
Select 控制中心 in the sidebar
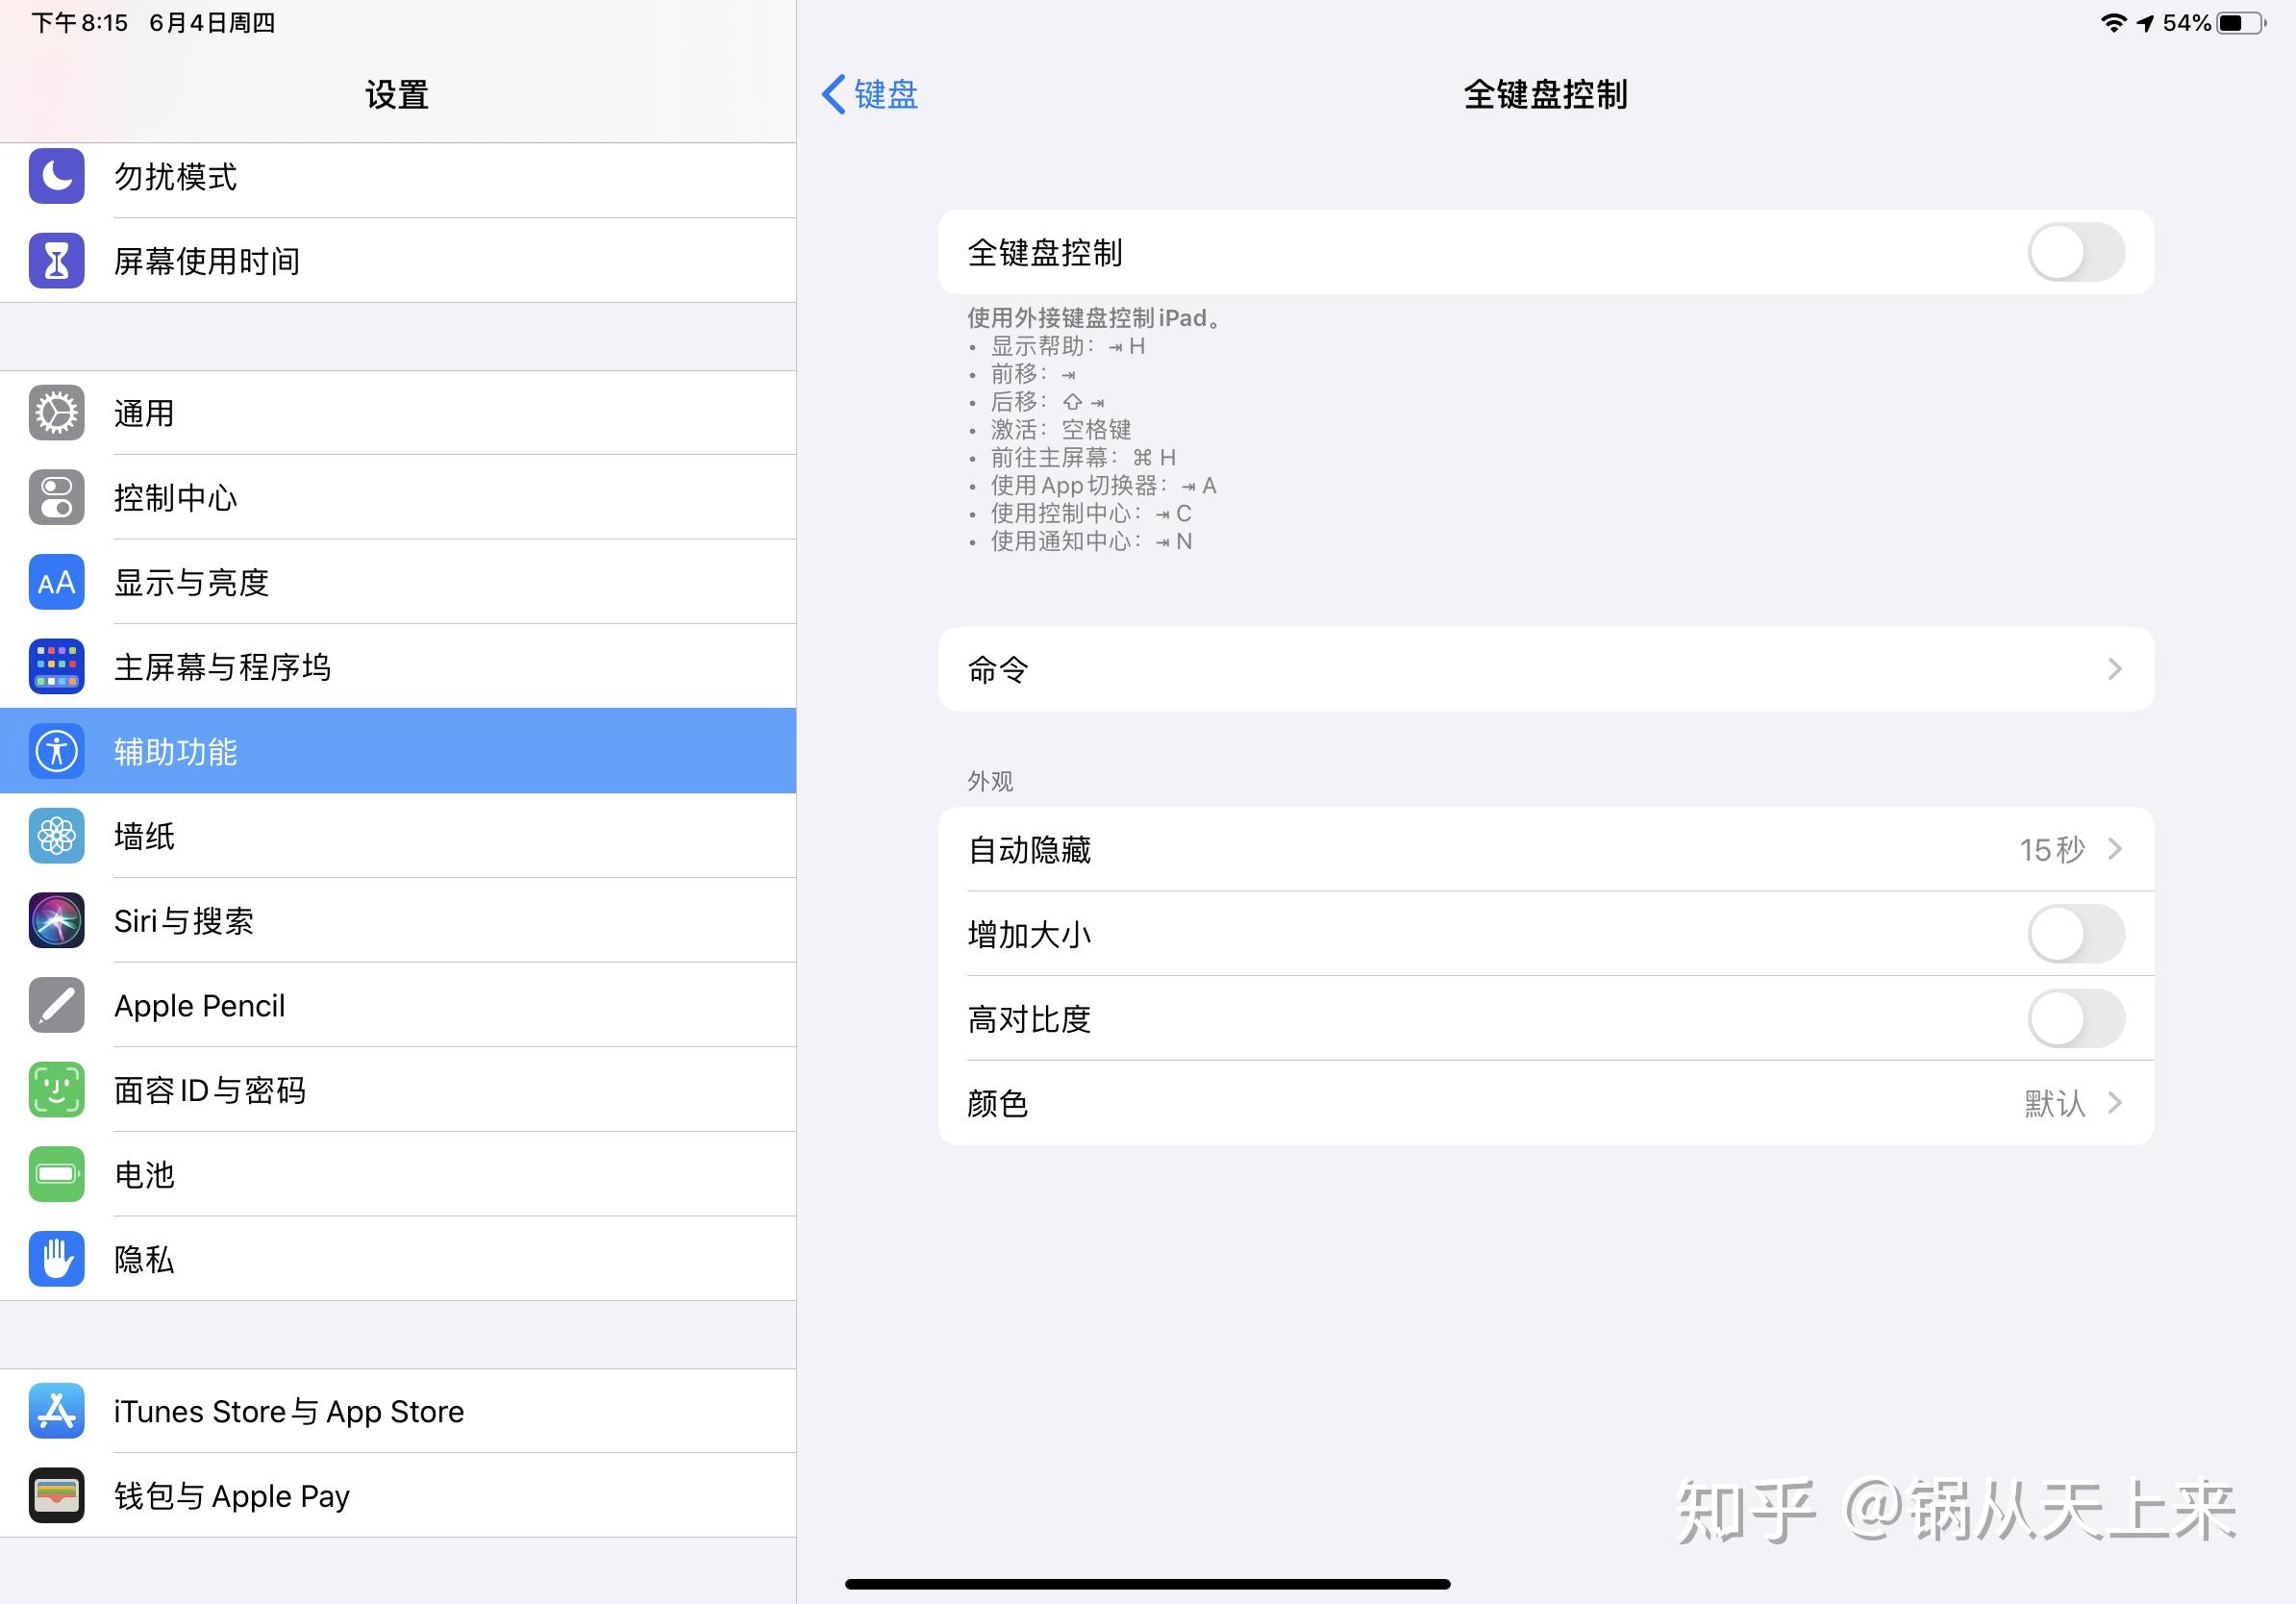[398, 497]
